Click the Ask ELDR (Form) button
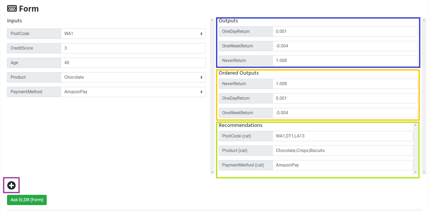The height and width of the screenshot is (211, 429). (27, 200)
